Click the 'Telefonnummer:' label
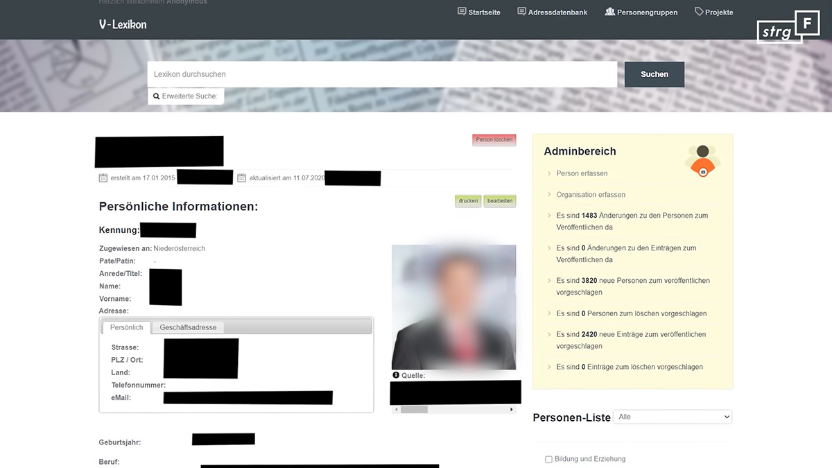 pyautogui.click(x=139, y=385)
